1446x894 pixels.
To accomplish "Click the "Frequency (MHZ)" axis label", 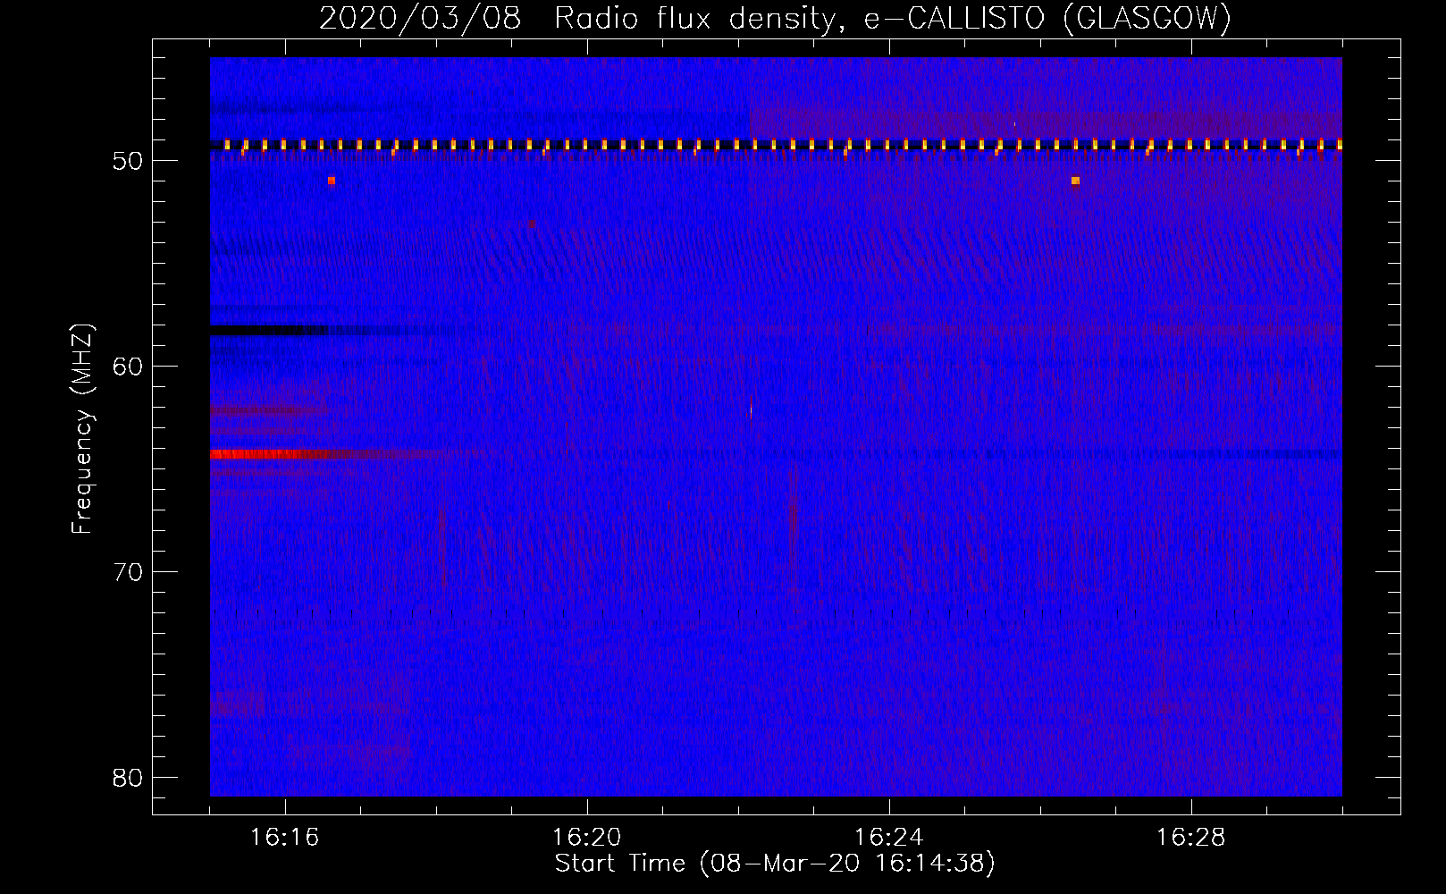I will [x=82, y=429].
